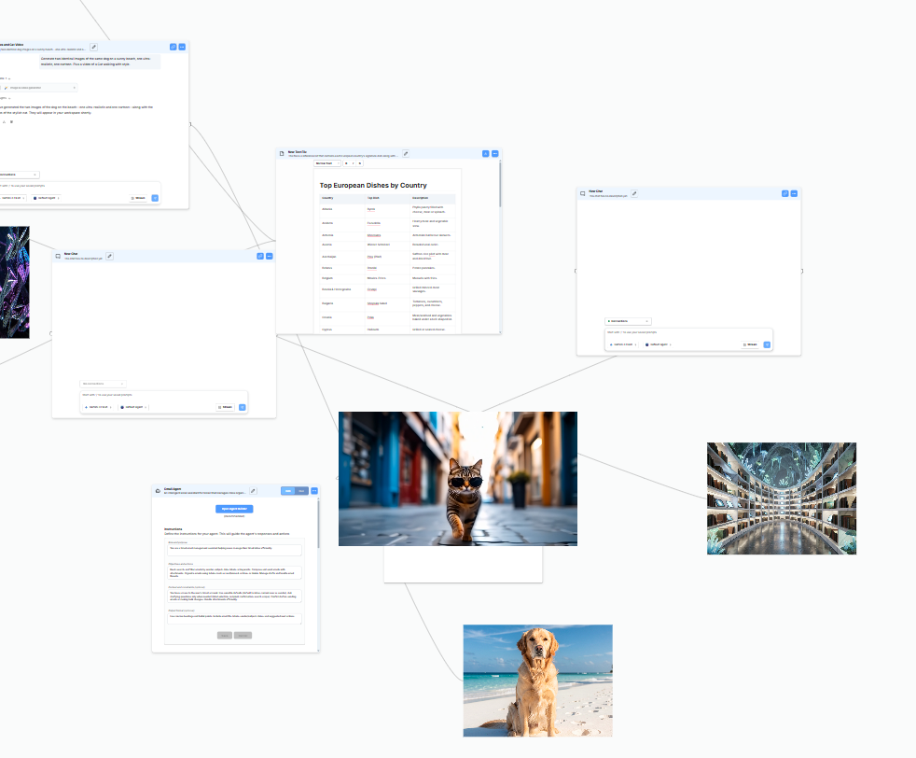Edit title of the left New Chat card
Viewport: 916px width, 758px height.
pyautogui.click(x=109, y=256)
